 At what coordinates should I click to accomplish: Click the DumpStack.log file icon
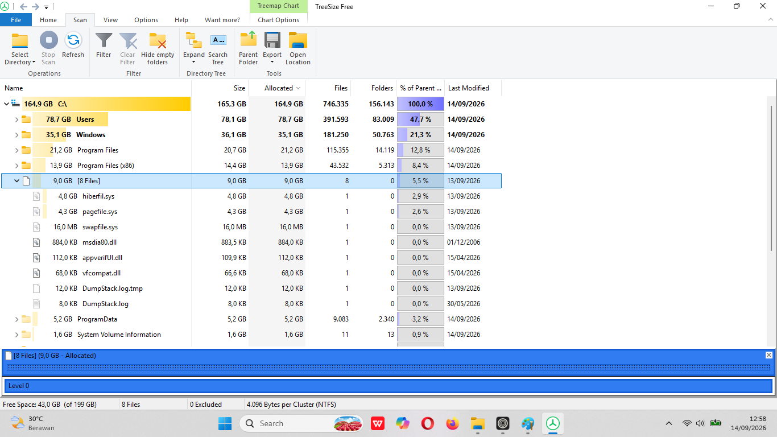[36, 304]
